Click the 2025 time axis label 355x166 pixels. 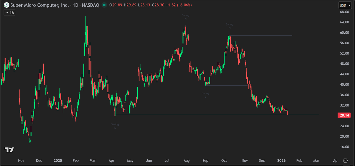58,161
